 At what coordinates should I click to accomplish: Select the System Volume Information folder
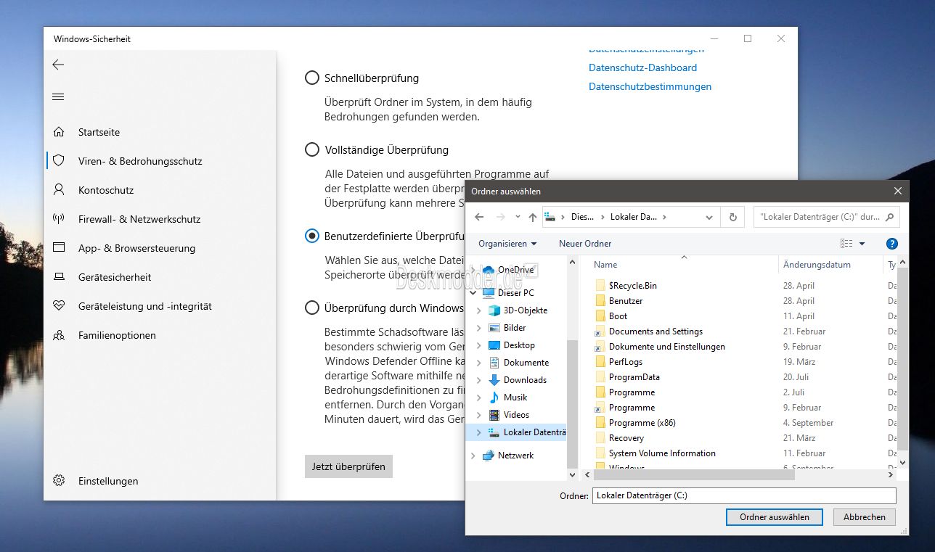coord(662,453)
